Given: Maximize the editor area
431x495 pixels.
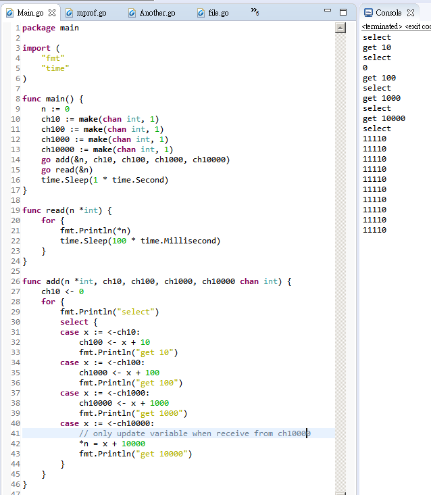Looking at the screenshot, I should coord(343,11).
